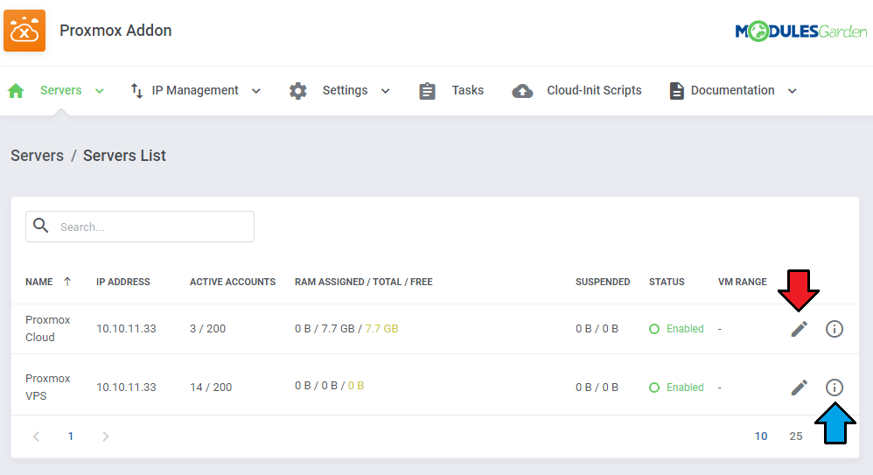This screenshot has height=475, width=873.
Task: Open the IP Management menu
Action: (195, 90)
